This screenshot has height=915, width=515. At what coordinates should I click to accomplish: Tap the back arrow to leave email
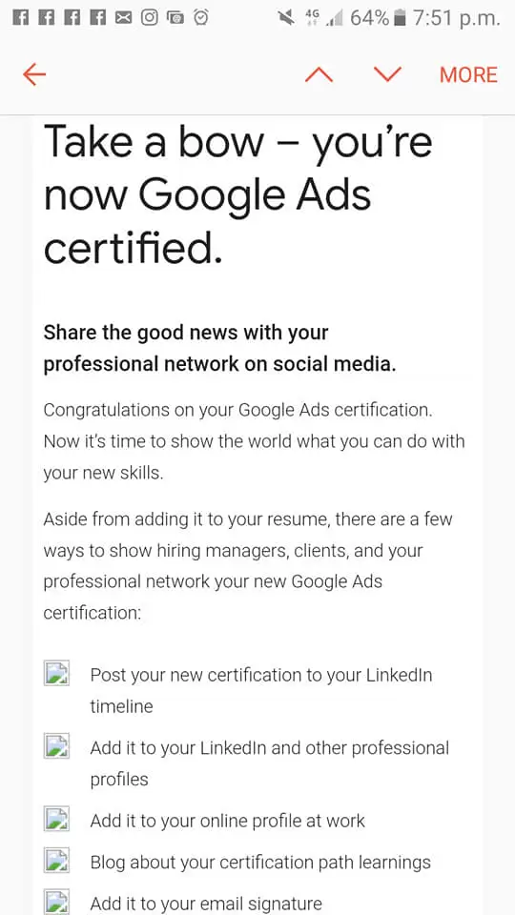(x=34, y=74)
